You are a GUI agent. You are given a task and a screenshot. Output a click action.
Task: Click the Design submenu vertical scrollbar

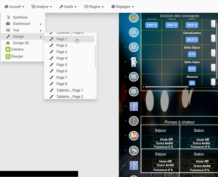coord(95,57)
